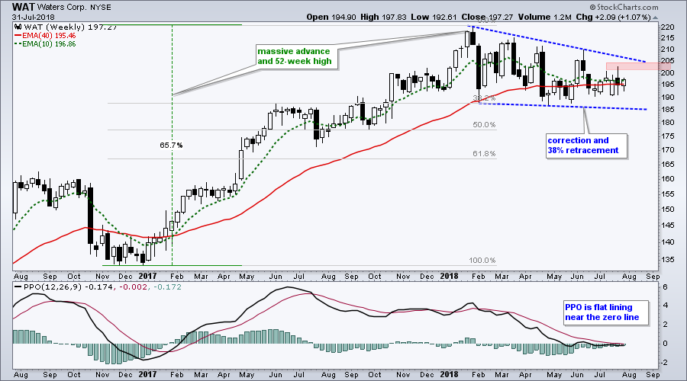Click the EMA(10) 196.86 legend entry

pos(46,43)
